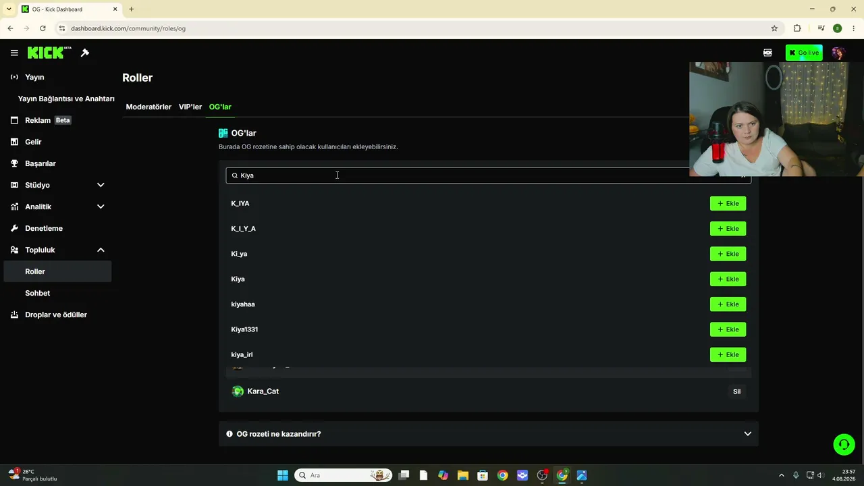Click the Denetleme wrench icon
This screenshot has height=486, width=864.
14,228
